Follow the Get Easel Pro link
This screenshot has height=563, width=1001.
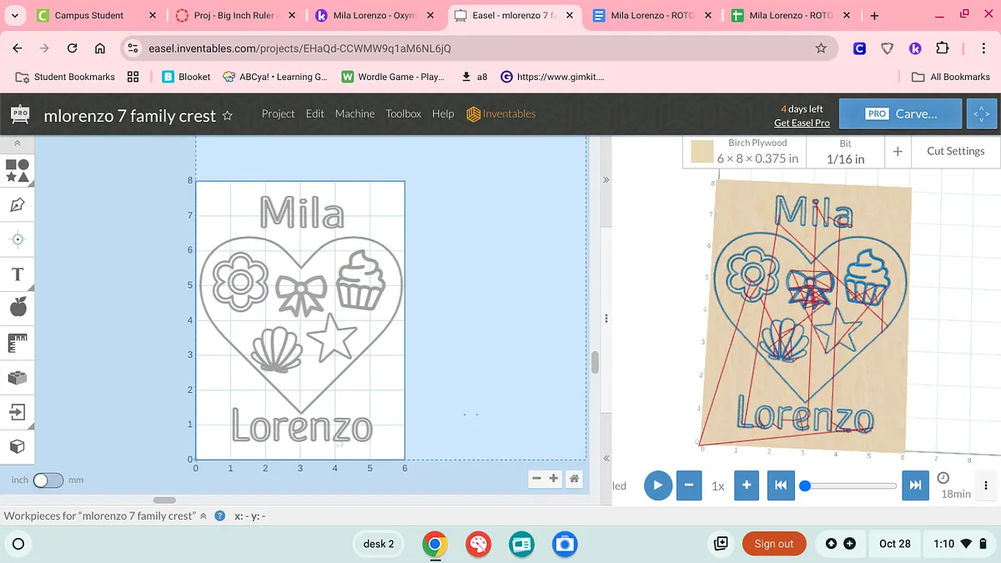click(801, 123)
